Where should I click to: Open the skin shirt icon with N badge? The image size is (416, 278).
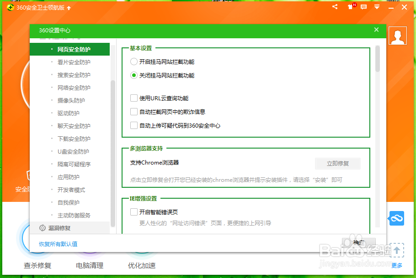click(351, 7)
